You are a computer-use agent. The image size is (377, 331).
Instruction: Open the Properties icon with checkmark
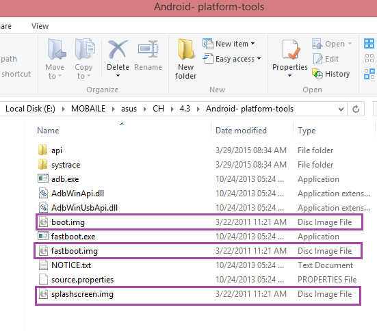(291, 49)
